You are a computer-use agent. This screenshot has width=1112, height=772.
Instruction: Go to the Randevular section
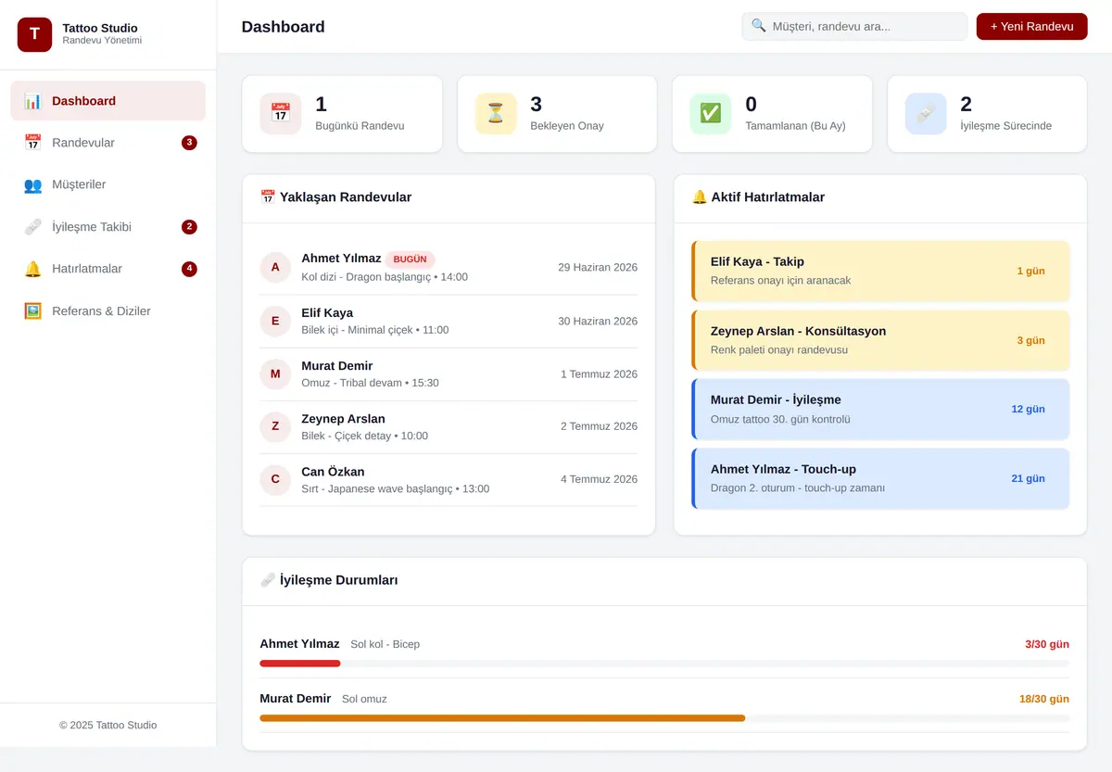[108, 143]
